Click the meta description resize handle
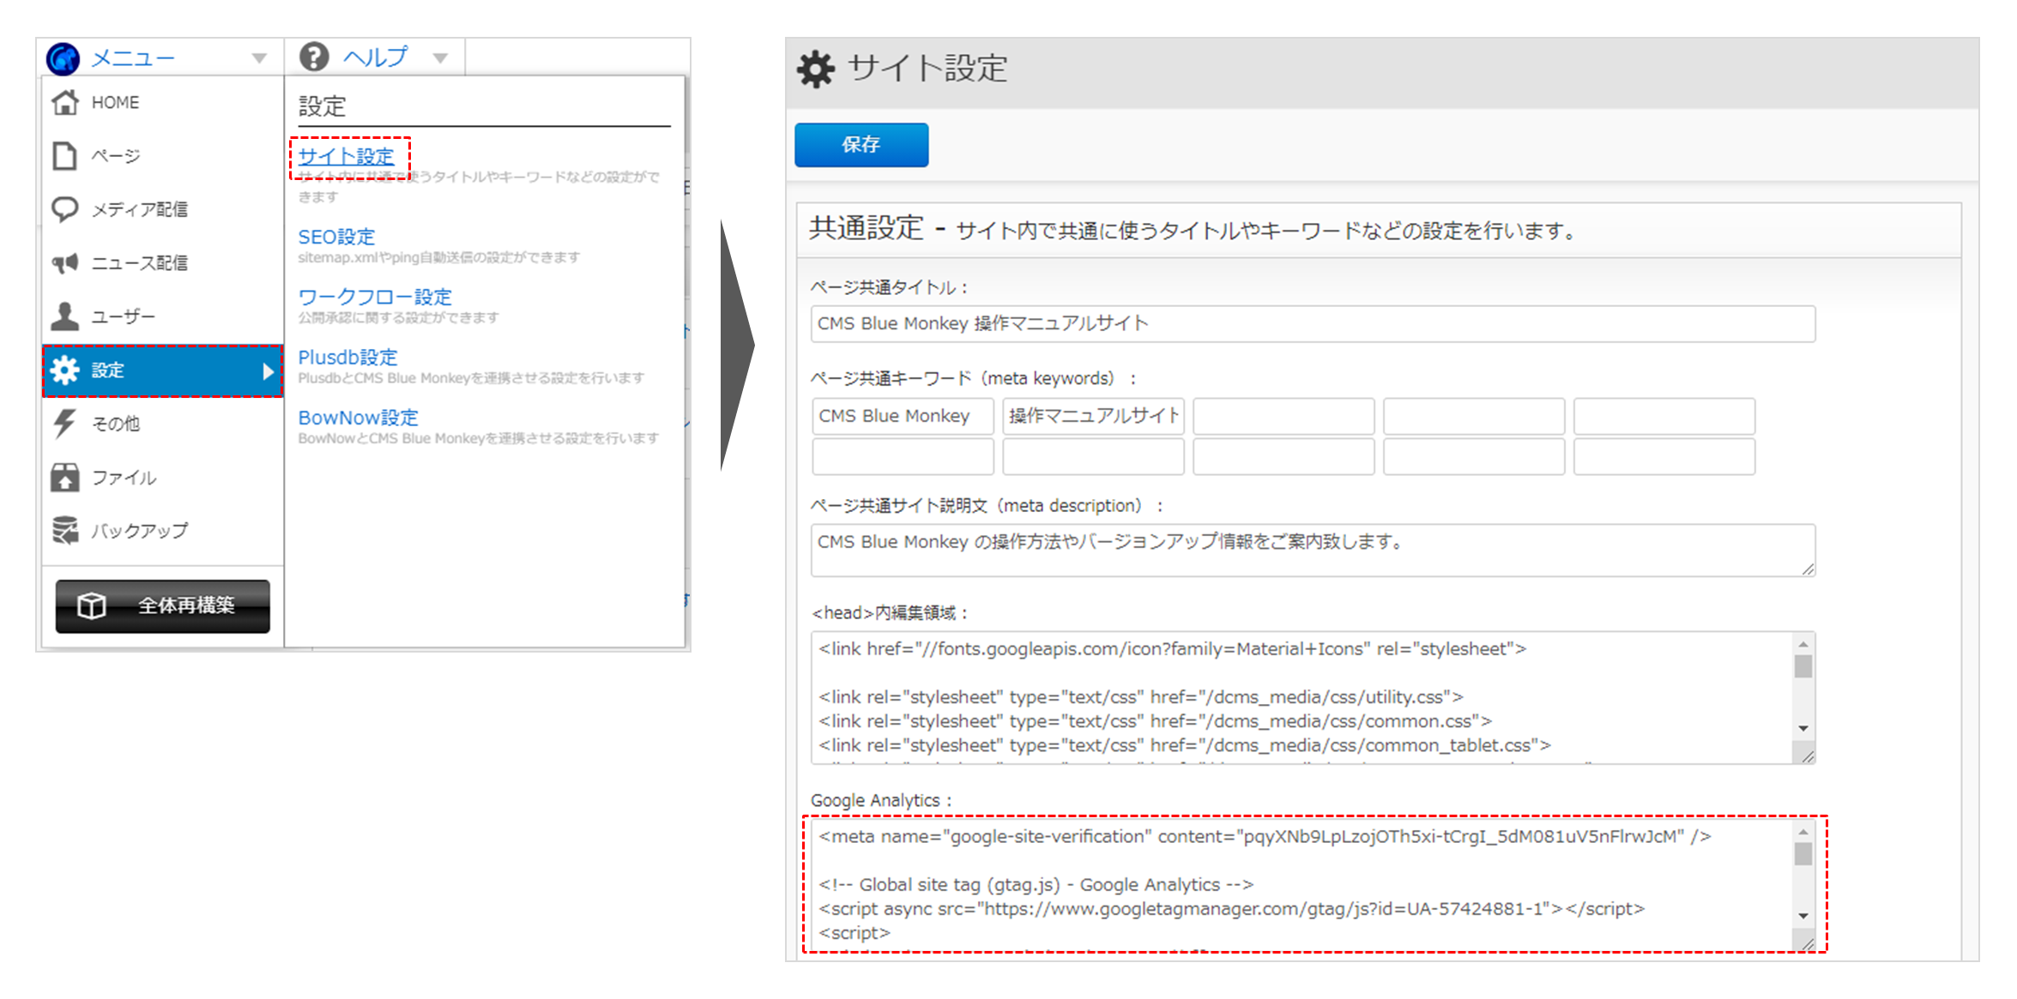The height and width of the screenshot is (999, 2017). (1807, 569)
